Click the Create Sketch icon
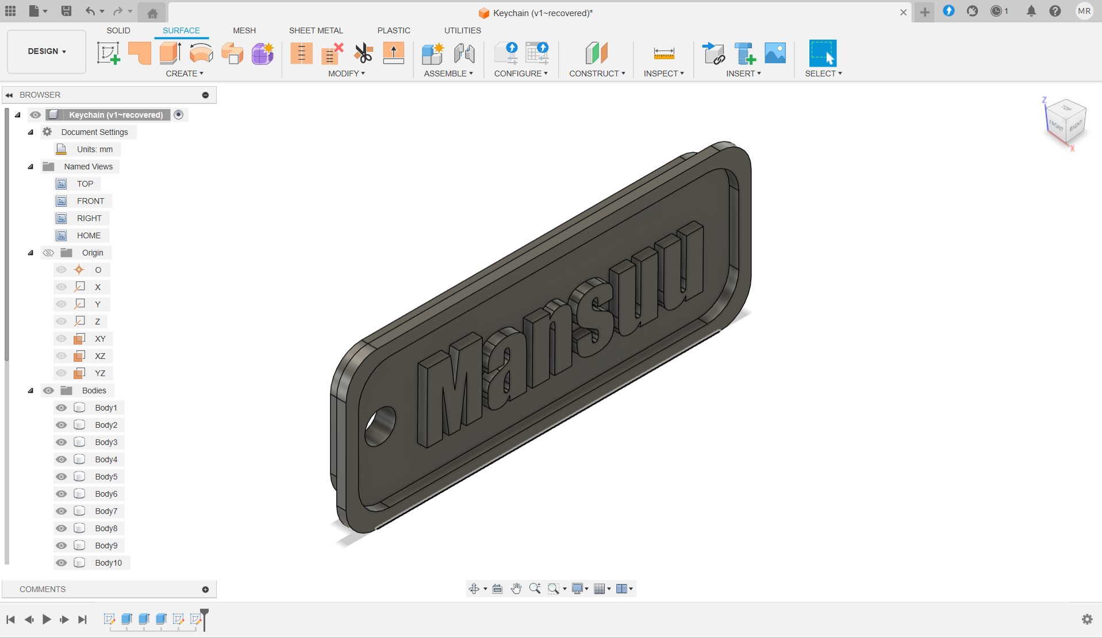Viewport: 1102px width, 638px height. (x=108, y=53)
